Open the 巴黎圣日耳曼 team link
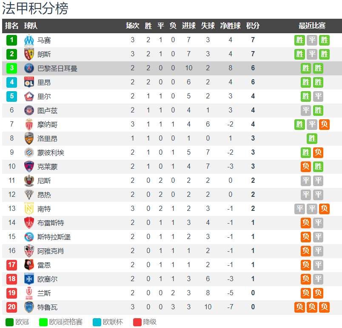Viewport: 342px width, 328px height. [57, 69]
